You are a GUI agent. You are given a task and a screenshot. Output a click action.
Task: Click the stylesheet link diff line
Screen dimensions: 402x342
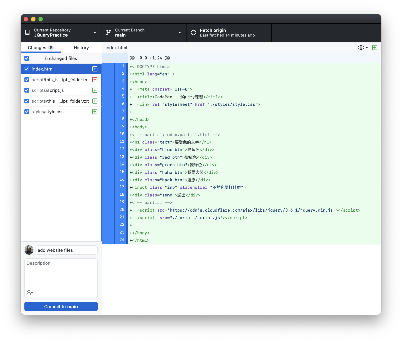[254, 104]
